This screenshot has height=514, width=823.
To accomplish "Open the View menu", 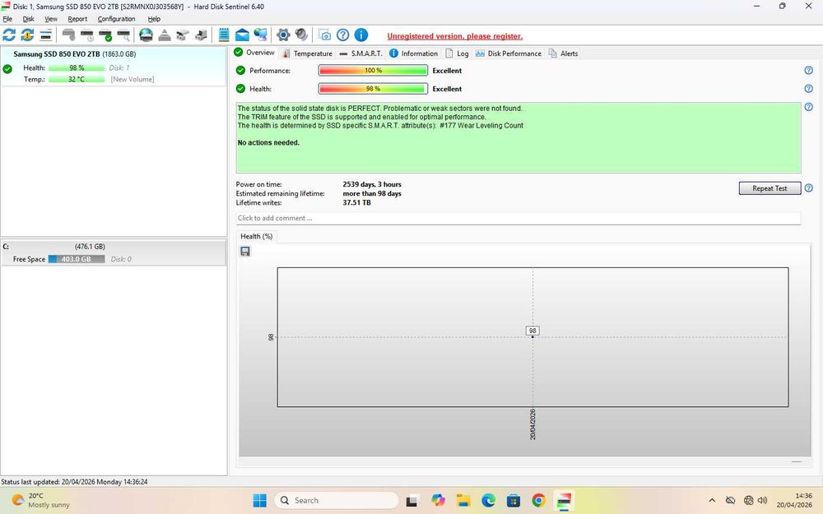I will (51, 19).
